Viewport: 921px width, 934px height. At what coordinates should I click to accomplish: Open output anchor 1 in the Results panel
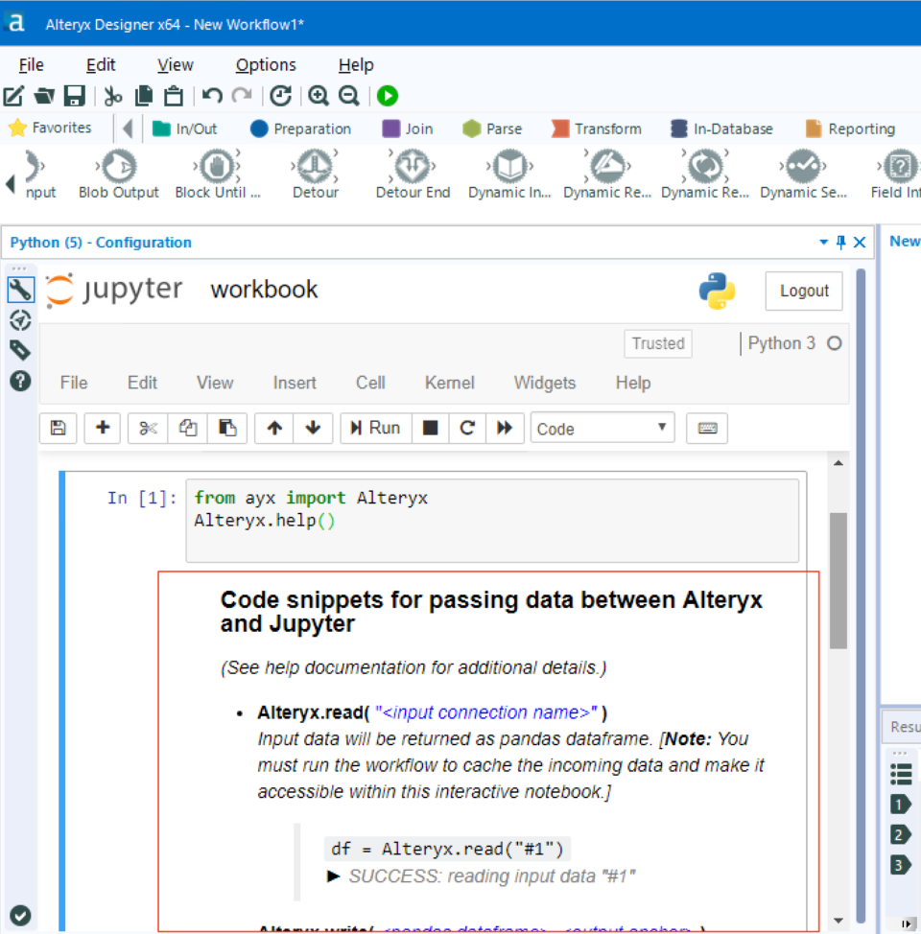[899, 804]
